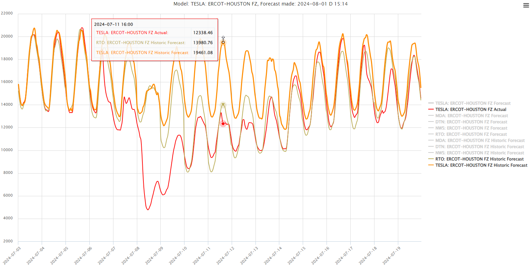Screen dimensions: 531x272
Task: Click x-axis label 2024-07-03
Action: (x=12, y=255)
